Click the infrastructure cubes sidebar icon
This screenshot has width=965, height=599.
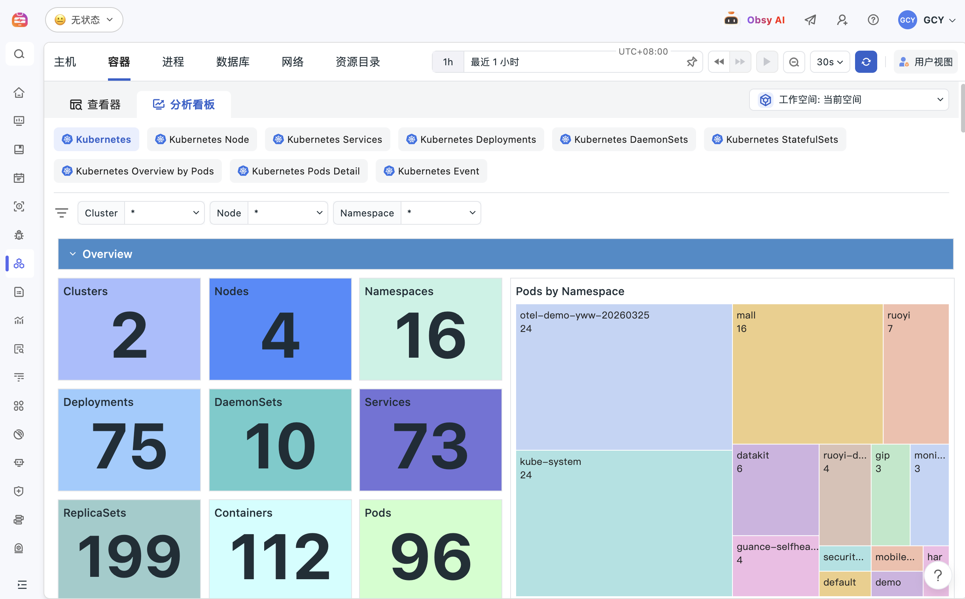(x=19, y=263)
